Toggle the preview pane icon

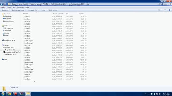pos(165,10)
